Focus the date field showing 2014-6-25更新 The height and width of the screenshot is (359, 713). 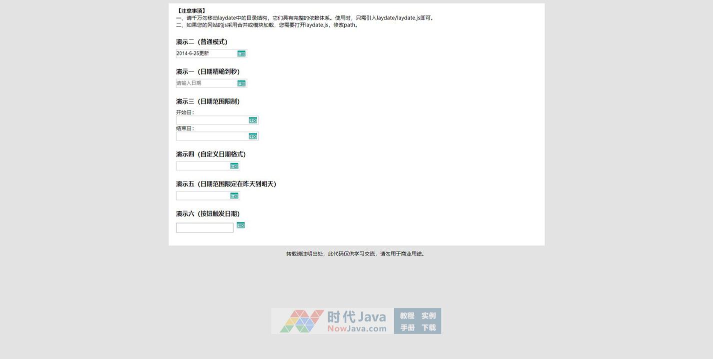(205, 53)
